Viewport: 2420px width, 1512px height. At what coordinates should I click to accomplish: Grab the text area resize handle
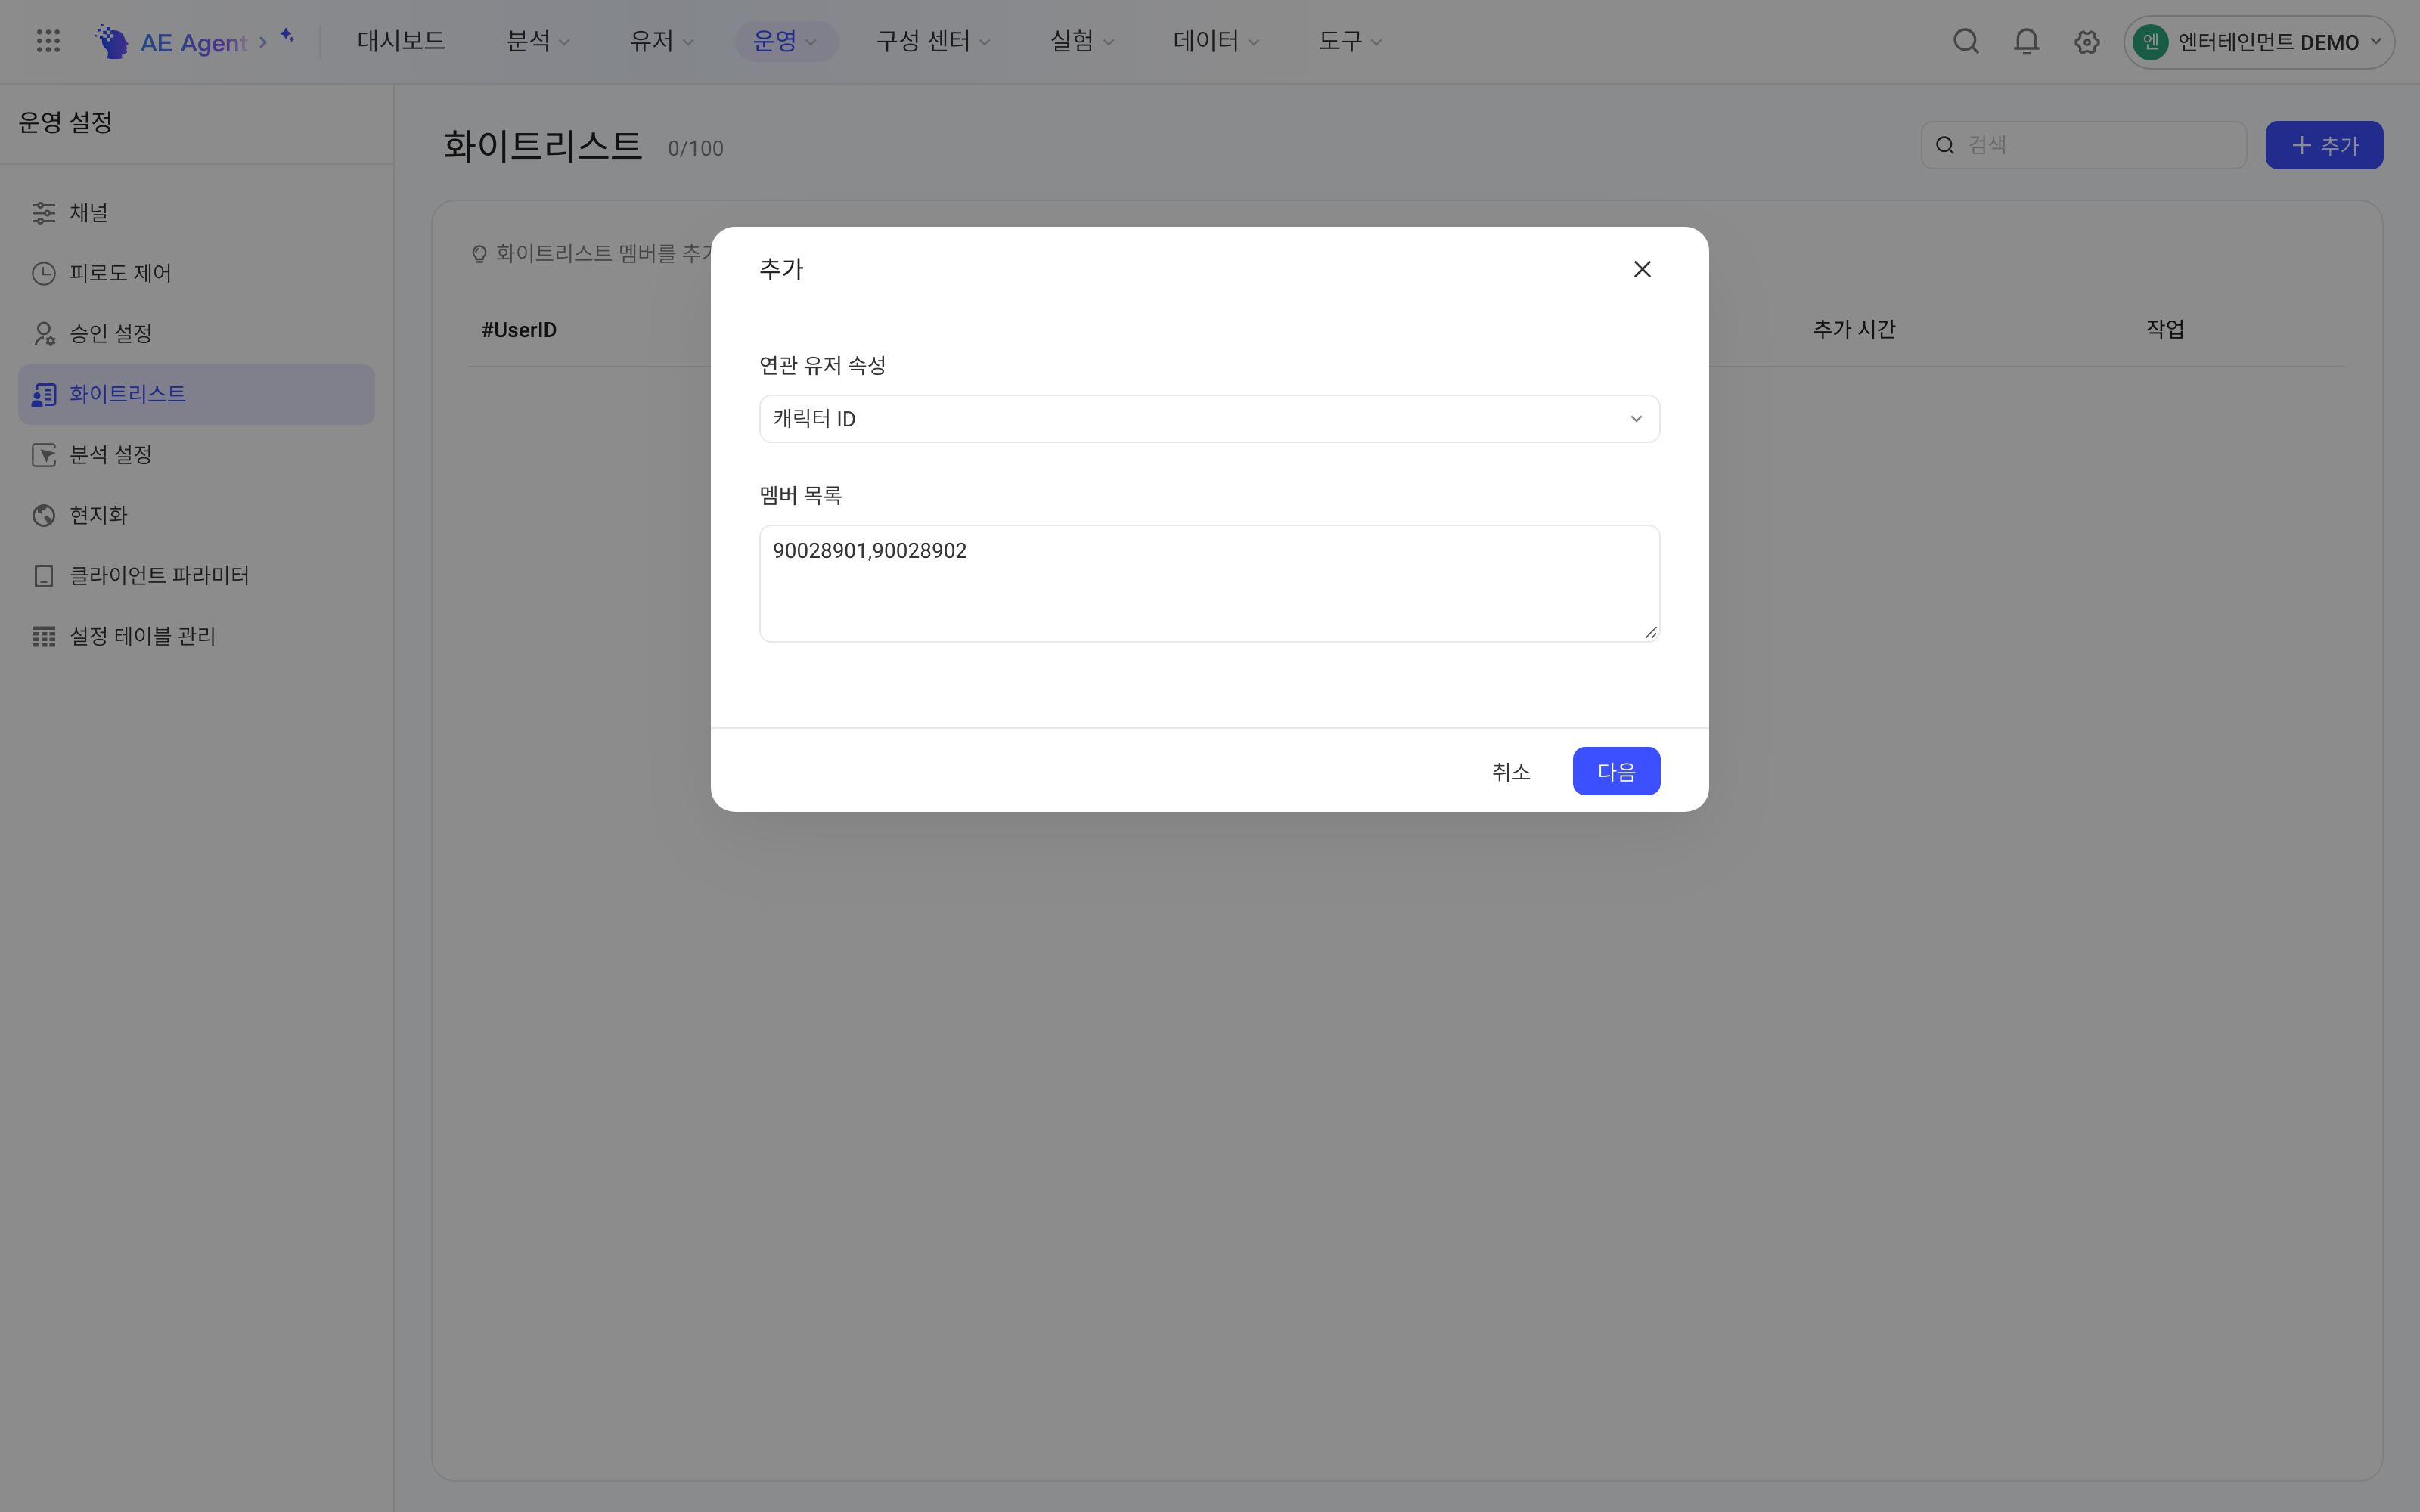pos(1650,632)
